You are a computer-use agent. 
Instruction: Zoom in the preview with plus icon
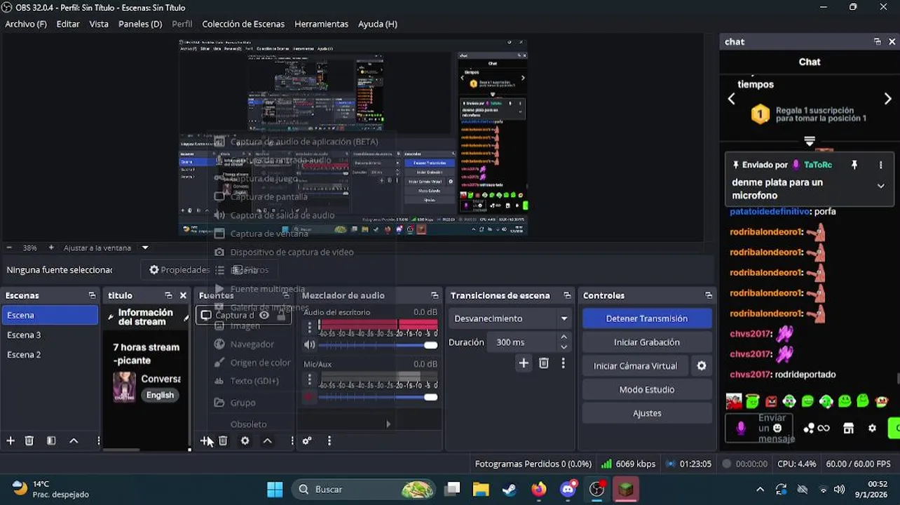click(x=51, y=248)
